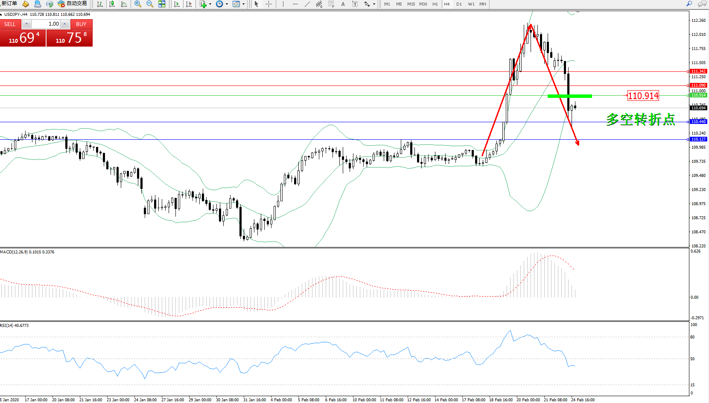The height and width of the screenshot is (403, 709).
Task: Choose the trendline drawing tool
Action: click(307, 4)
